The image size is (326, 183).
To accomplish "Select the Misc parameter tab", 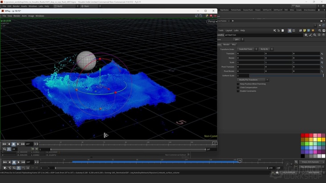I will [234, 44].
